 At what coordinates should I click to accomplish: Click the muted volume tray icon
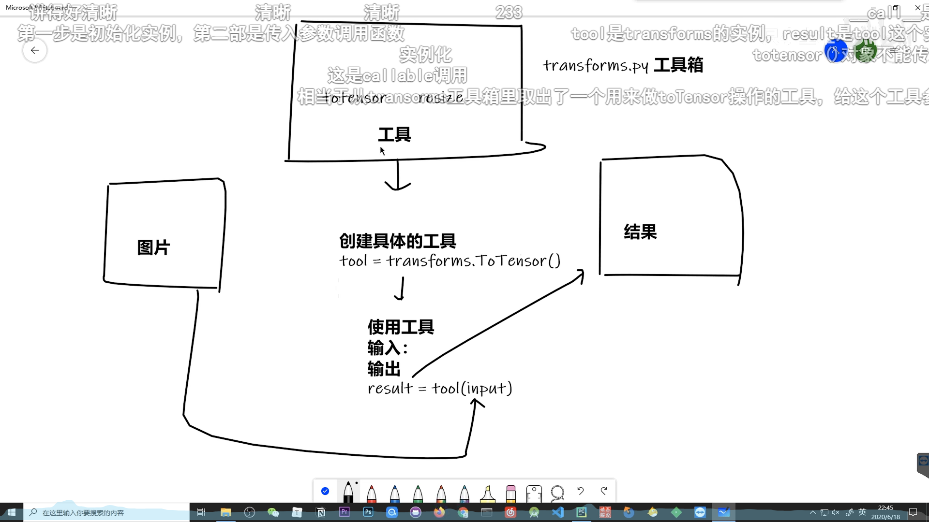pyautogui.click(x=836, y=512)
